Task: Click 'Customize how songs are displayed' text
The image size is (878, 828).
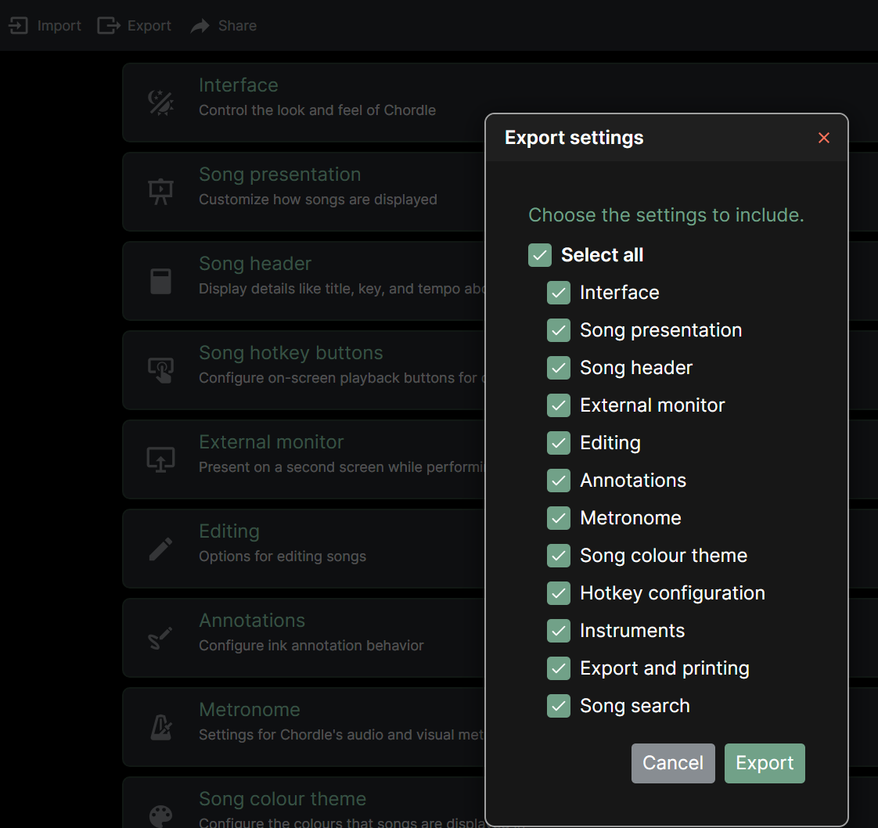Action: click(x=318, y=200)
